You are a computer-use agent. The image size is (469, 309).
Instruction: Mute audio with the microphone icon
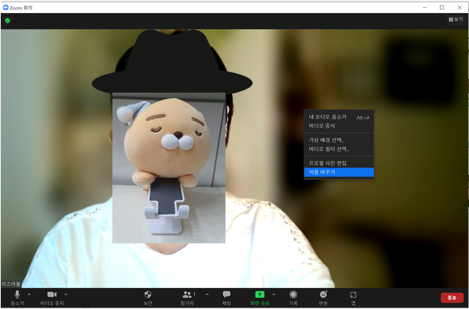[x=17, y=295]
